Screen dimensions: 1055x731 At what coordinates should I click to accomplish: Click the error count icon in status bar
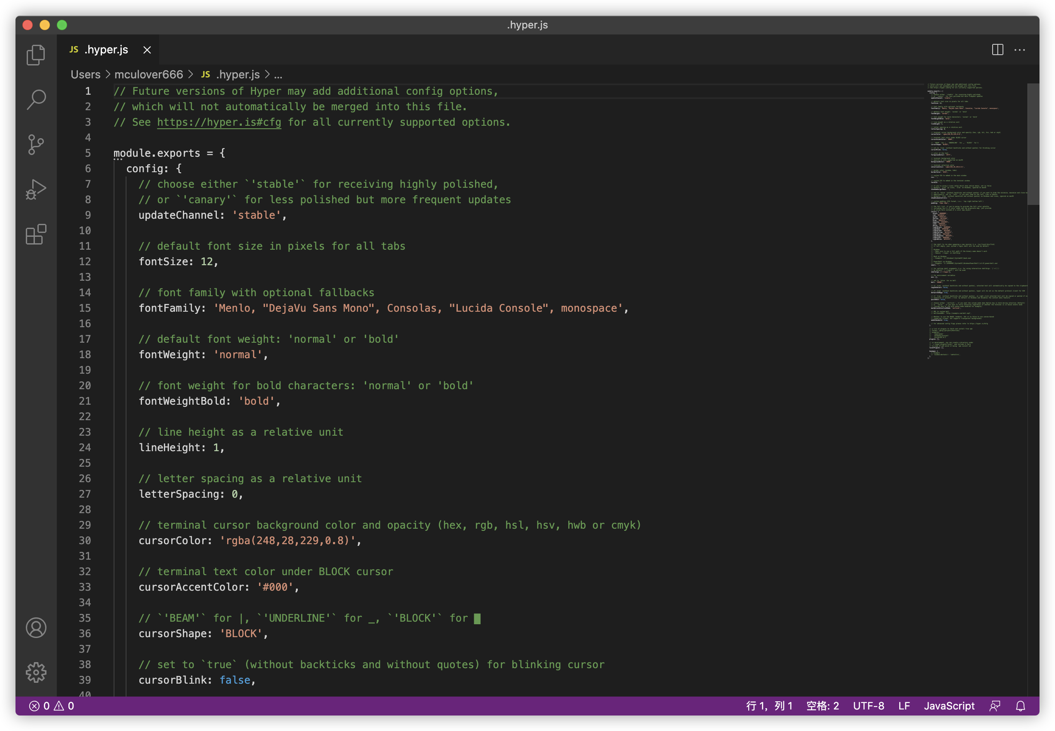(34, 706)
